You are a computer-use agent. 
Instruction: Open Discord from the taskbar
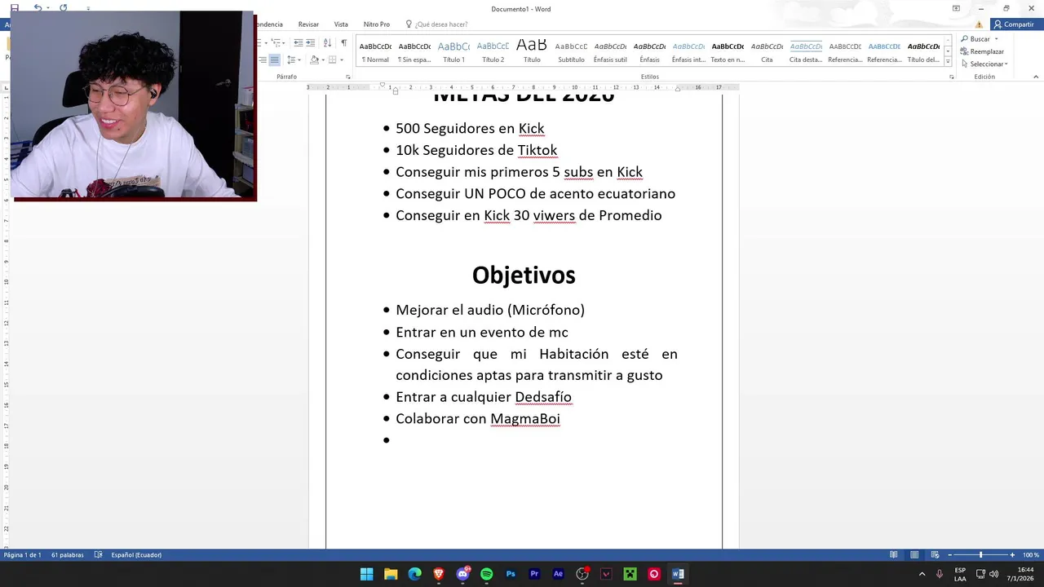click(462, 574)
